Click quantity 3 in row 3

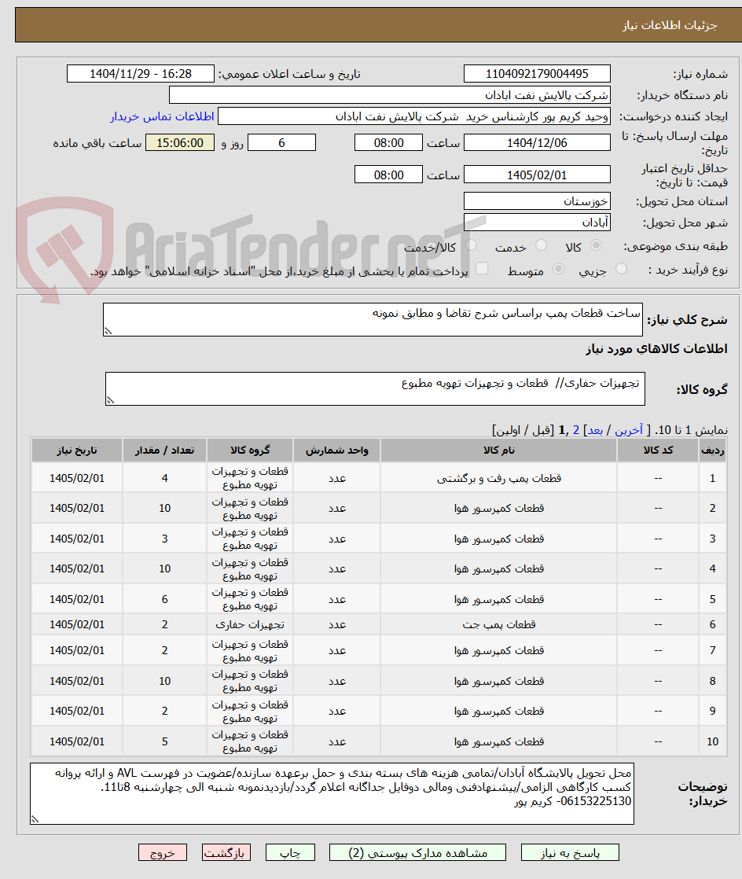pyautogui.click(x=165, y=538)
